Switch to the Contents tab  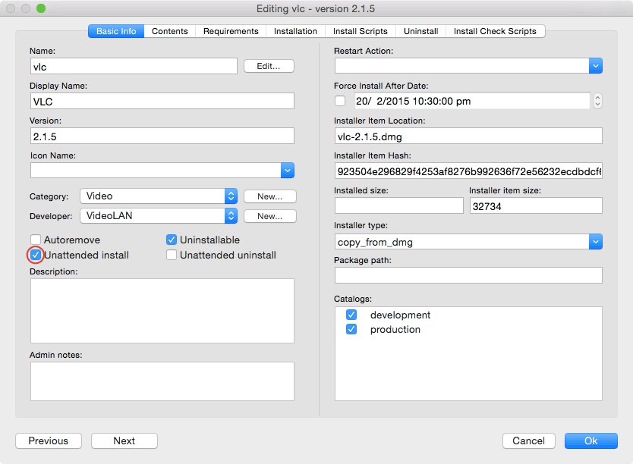170,31
